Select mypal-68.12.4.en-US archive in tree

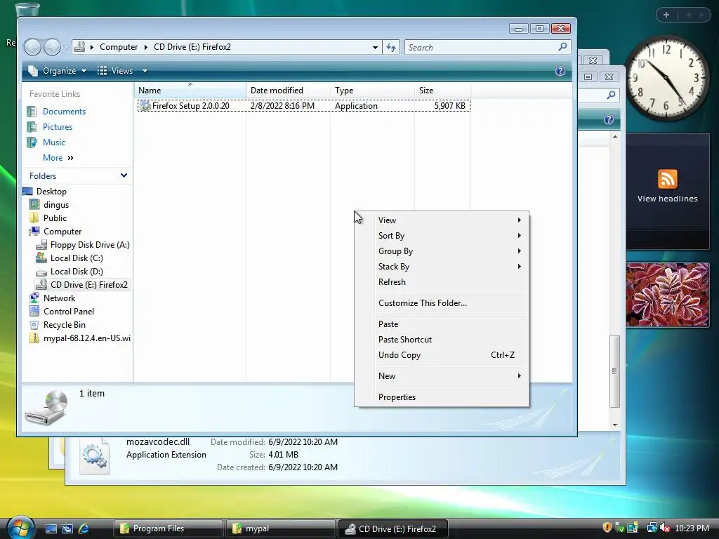coord(86,338)
